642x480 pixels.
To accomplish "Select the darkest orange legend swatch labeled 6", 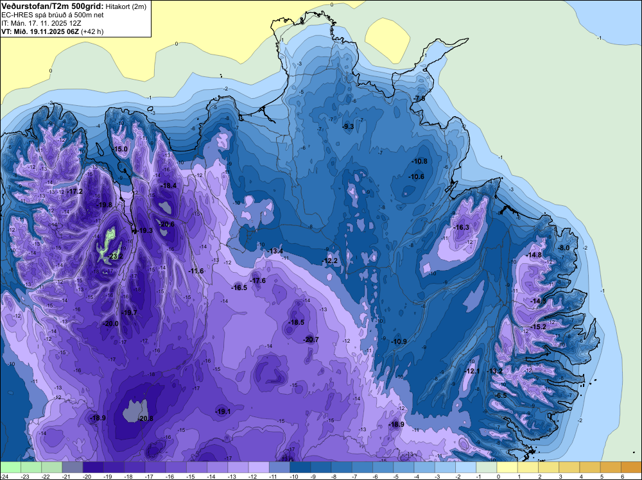I will pos(631,467).
